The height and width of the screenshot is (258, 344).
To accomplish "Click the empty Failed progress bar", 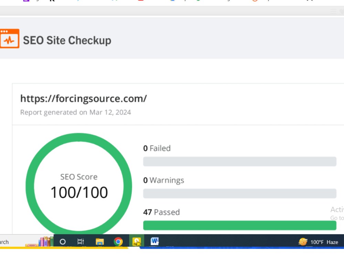I will pyautogui.click(x=239, y=161).
